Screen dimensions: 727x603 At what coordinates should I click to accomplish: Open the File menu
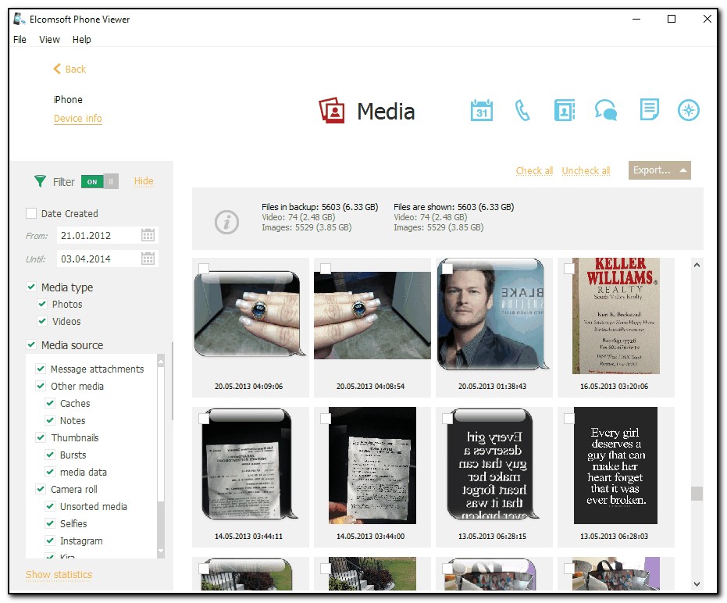click(x=20, y=39)
